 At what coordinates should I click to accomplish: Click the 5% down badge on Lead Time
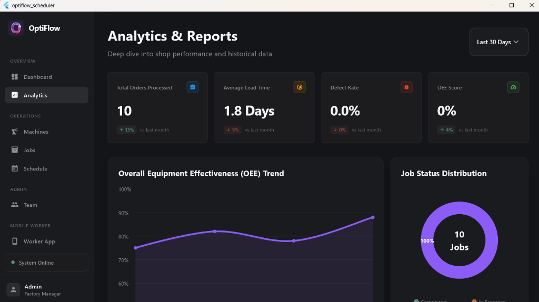coord(232,130)
